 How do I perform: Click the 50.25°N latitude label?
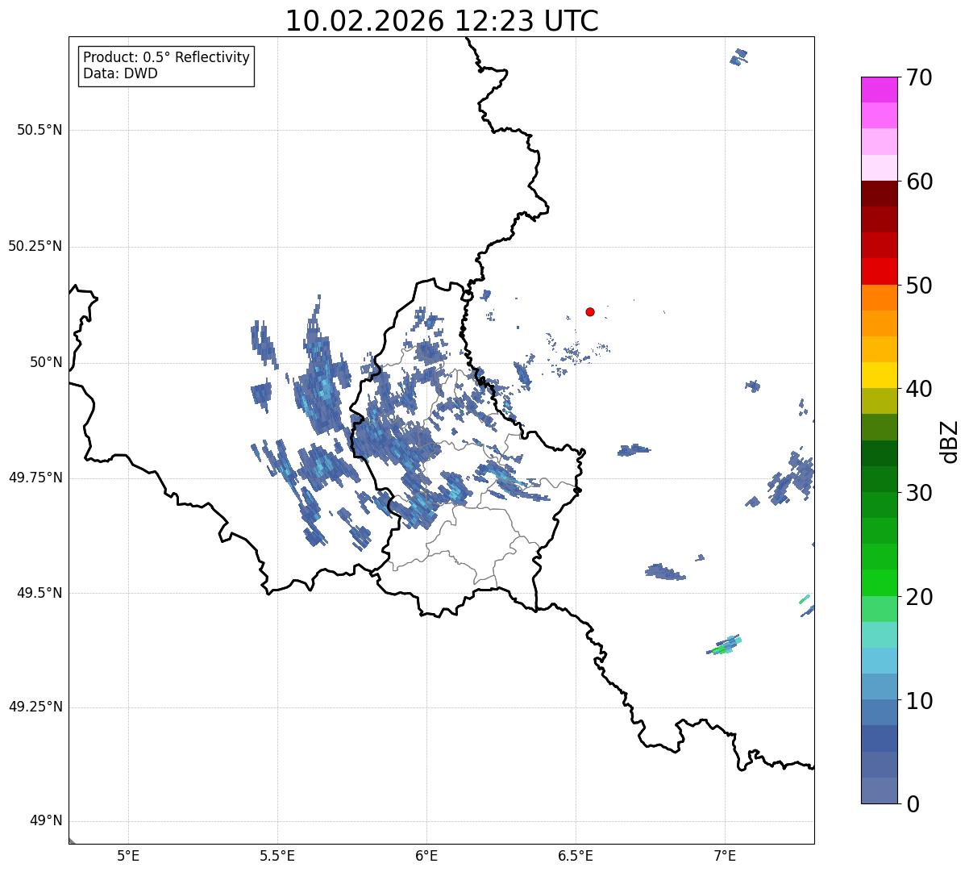coord(35,246)
